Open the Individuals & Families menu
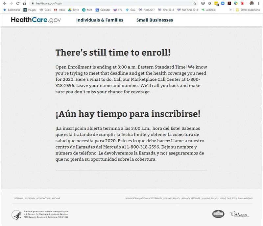The width and height of the screenshot is (263, 226). tap(100, 20)
